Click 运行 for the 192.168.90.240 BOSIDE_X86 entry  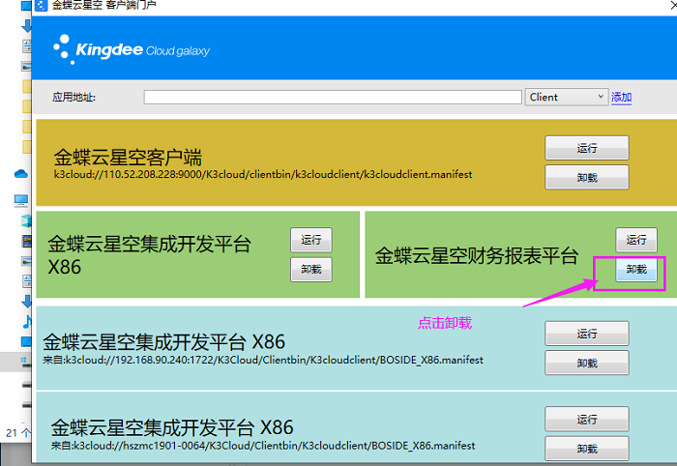(587, 334)
